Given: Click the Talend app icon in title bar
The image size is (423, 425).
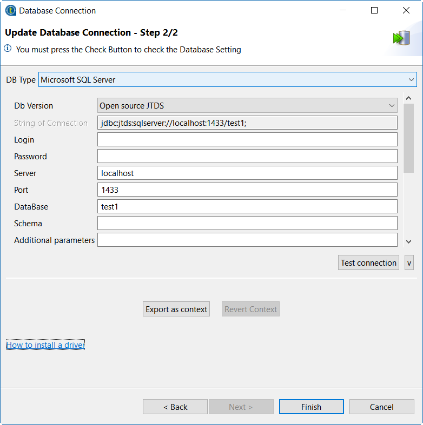Looking at the screenshot, I should [10, 10].
